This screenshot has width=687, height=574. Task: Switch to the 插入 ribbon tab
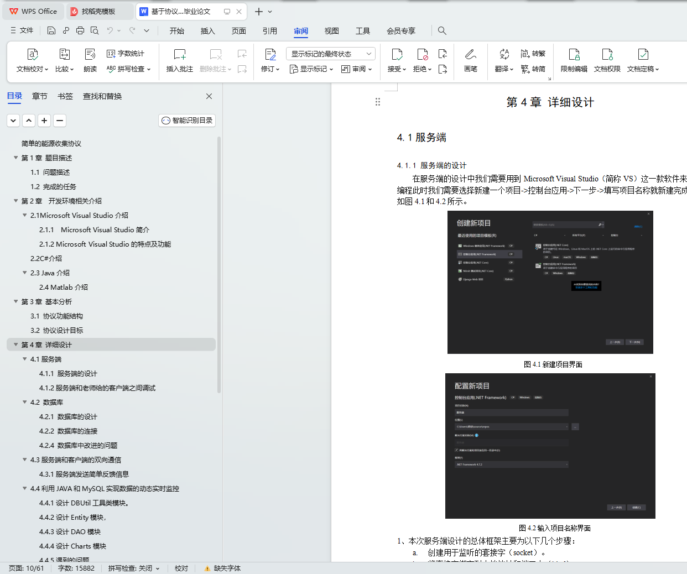pyautogui.click(x=208, y=31)
